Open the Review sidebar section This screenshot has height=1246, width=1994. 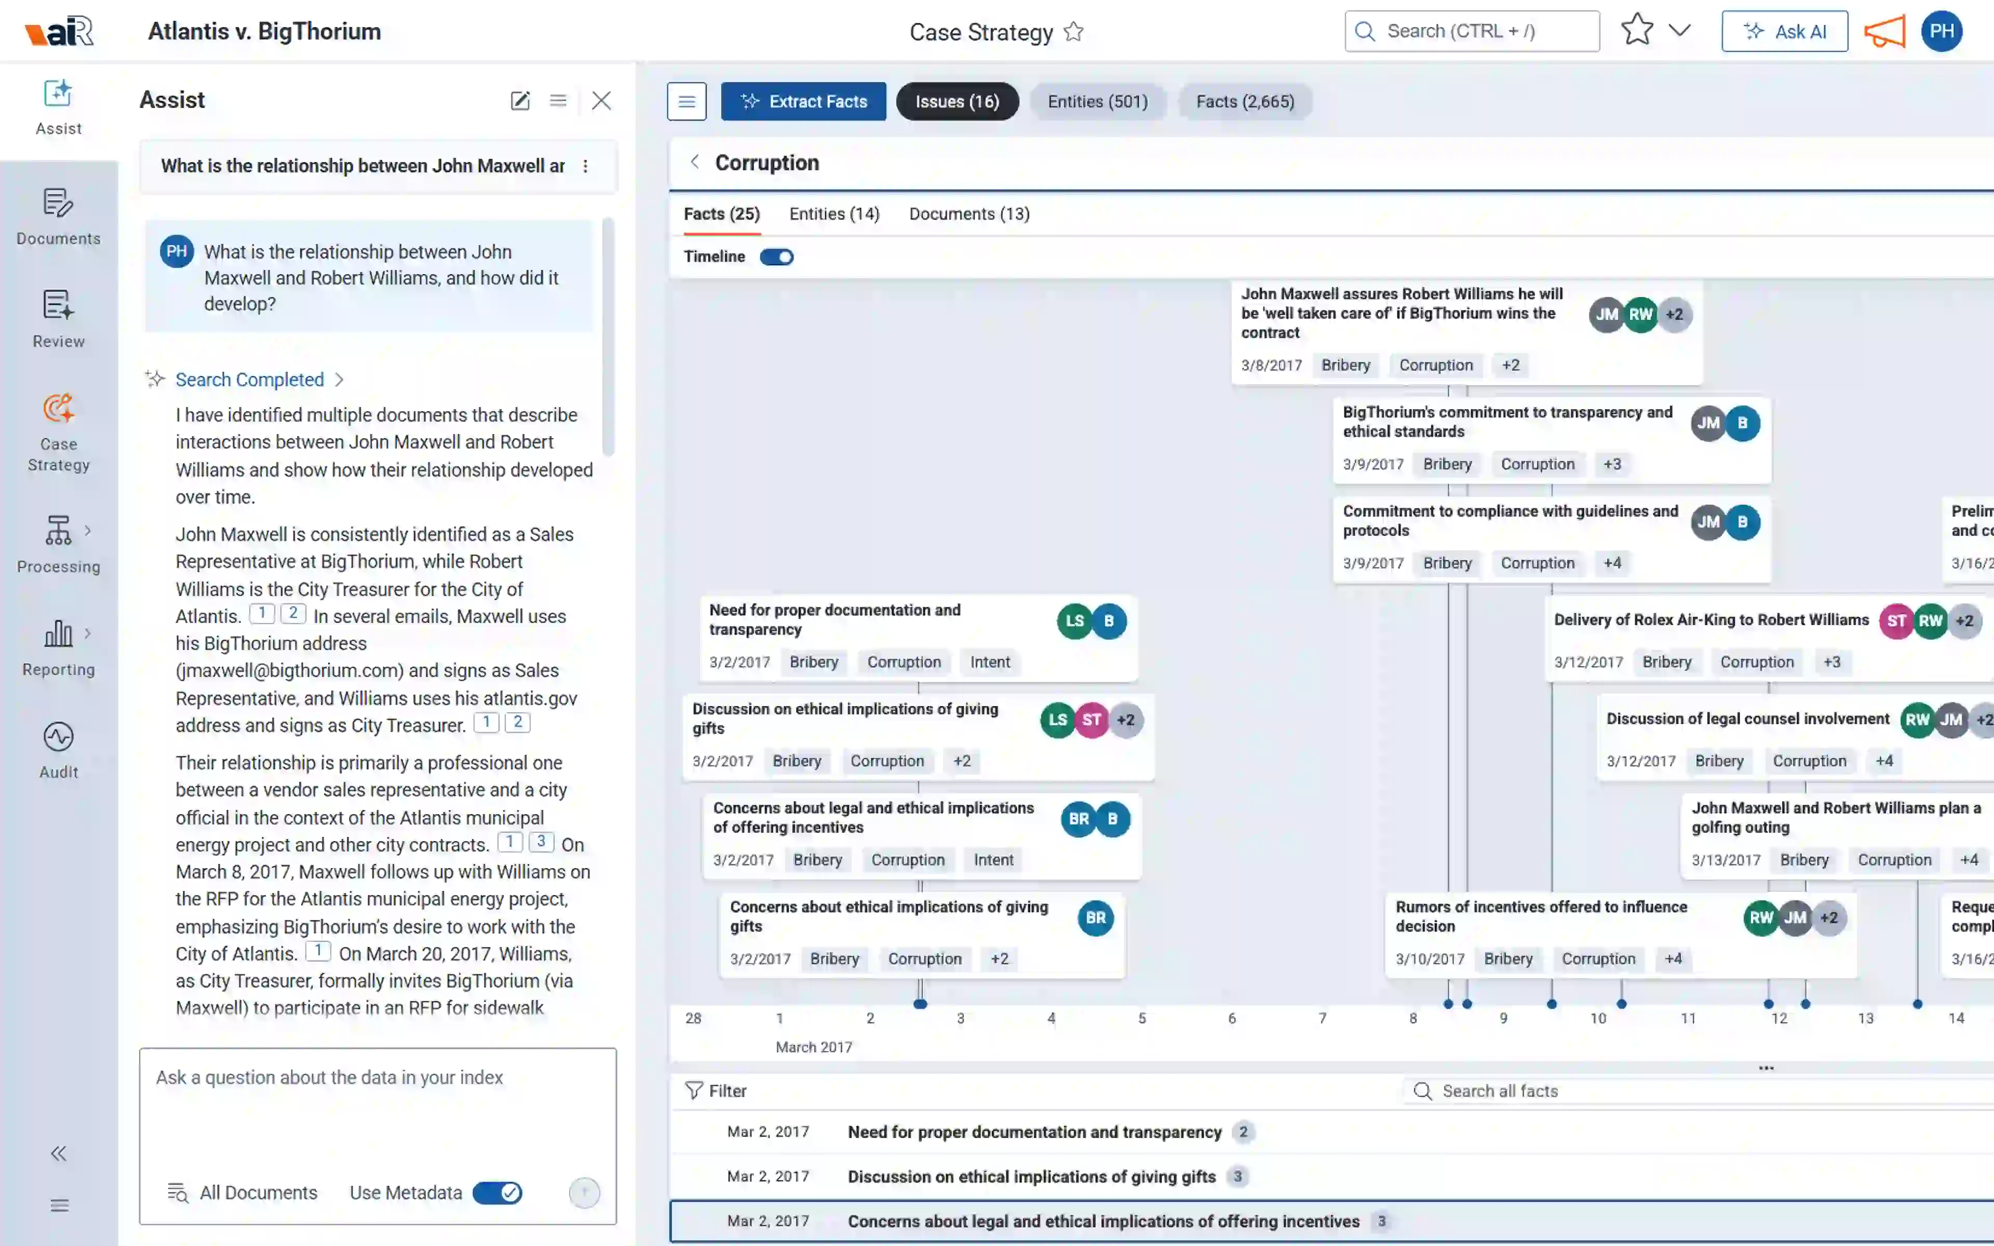pos(59,320)
